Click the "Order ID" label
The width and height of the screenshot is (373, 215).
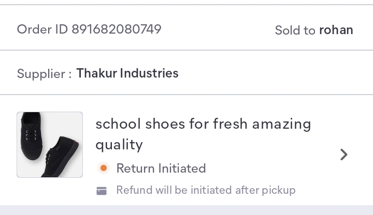click(x=42, y=29)
